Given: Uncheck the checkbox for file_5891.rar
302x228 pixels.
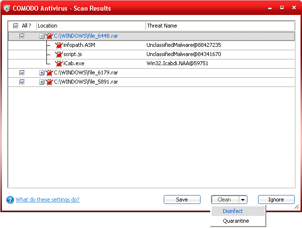Looking at the screenshot, I should [22, 82].
